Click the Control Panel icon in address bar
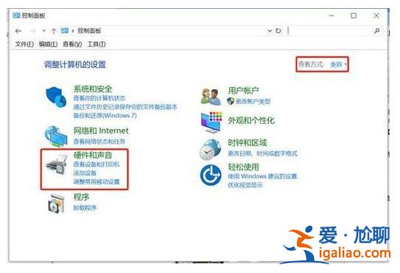 pos(65,31)
